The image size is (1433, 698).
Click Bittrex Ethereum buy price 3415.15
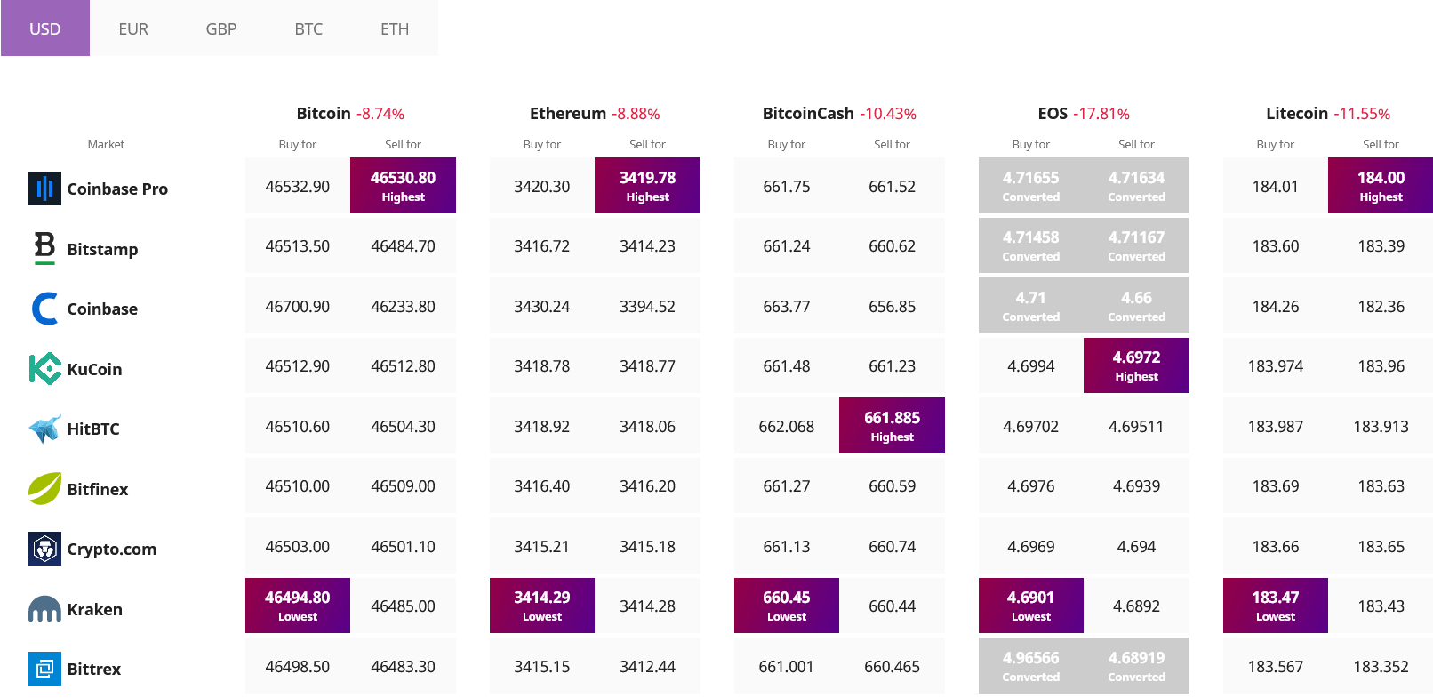tap(542, 666)
